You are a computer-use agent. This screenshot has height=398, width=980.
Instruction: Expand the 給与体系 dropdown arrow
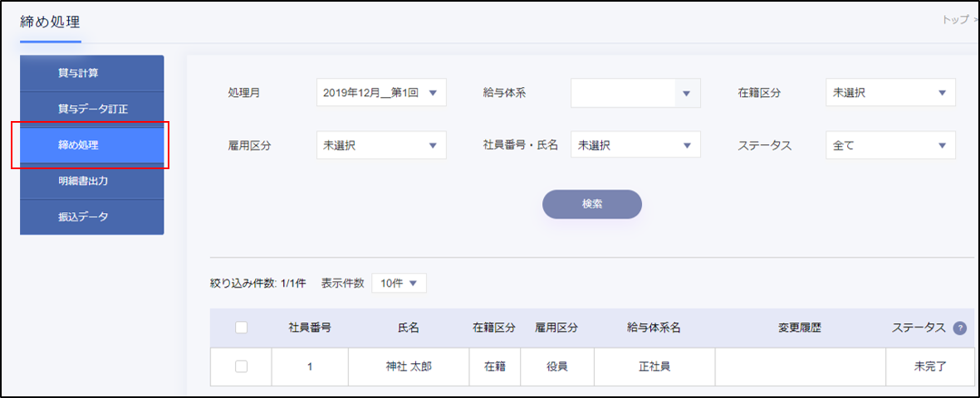click(x=686, y=93)
